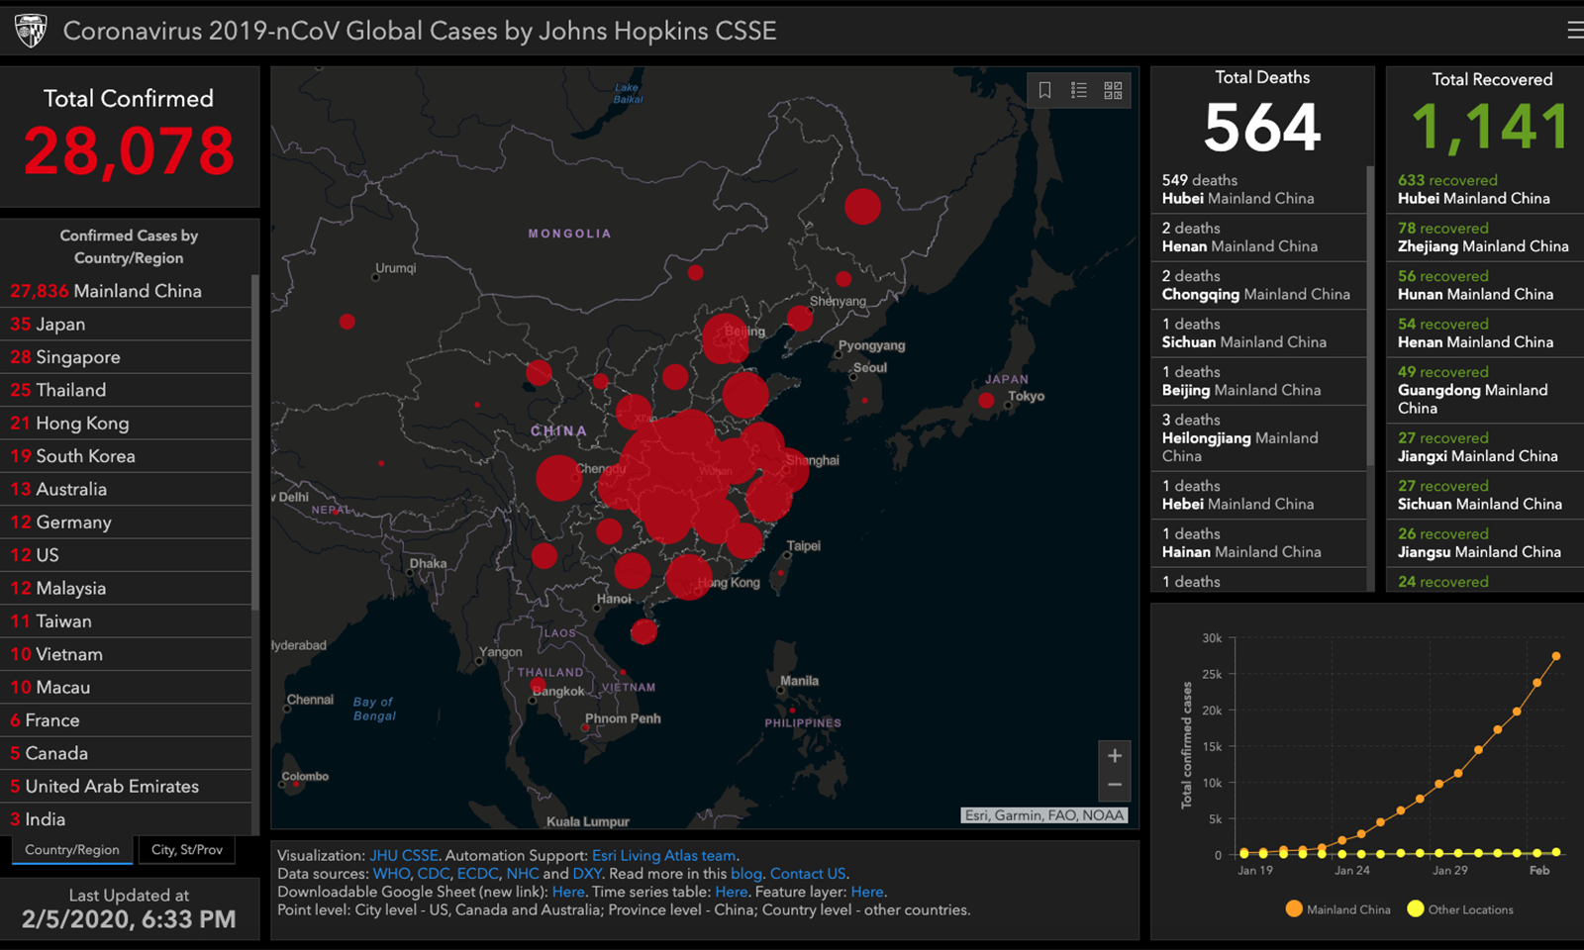Select South Korea in the country list
This screenshot has height=950, width=1584.
[x=126, y=456]
